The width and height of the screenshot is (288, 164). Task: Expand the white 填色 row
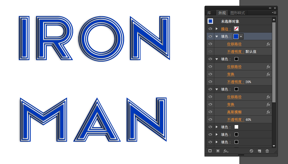pyautogui.click(x=217, y=127)
